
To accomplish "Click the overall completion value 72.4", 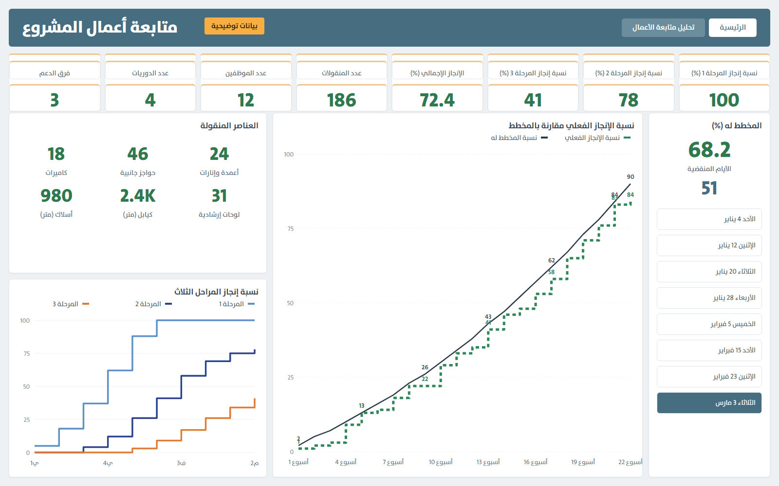I will coord(437,100).
